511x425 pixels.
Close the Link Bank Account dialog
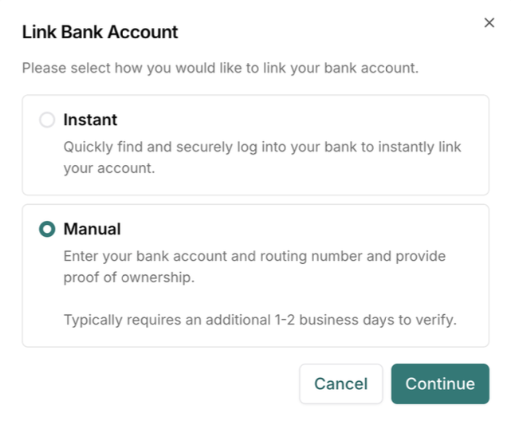click(489, 23)
